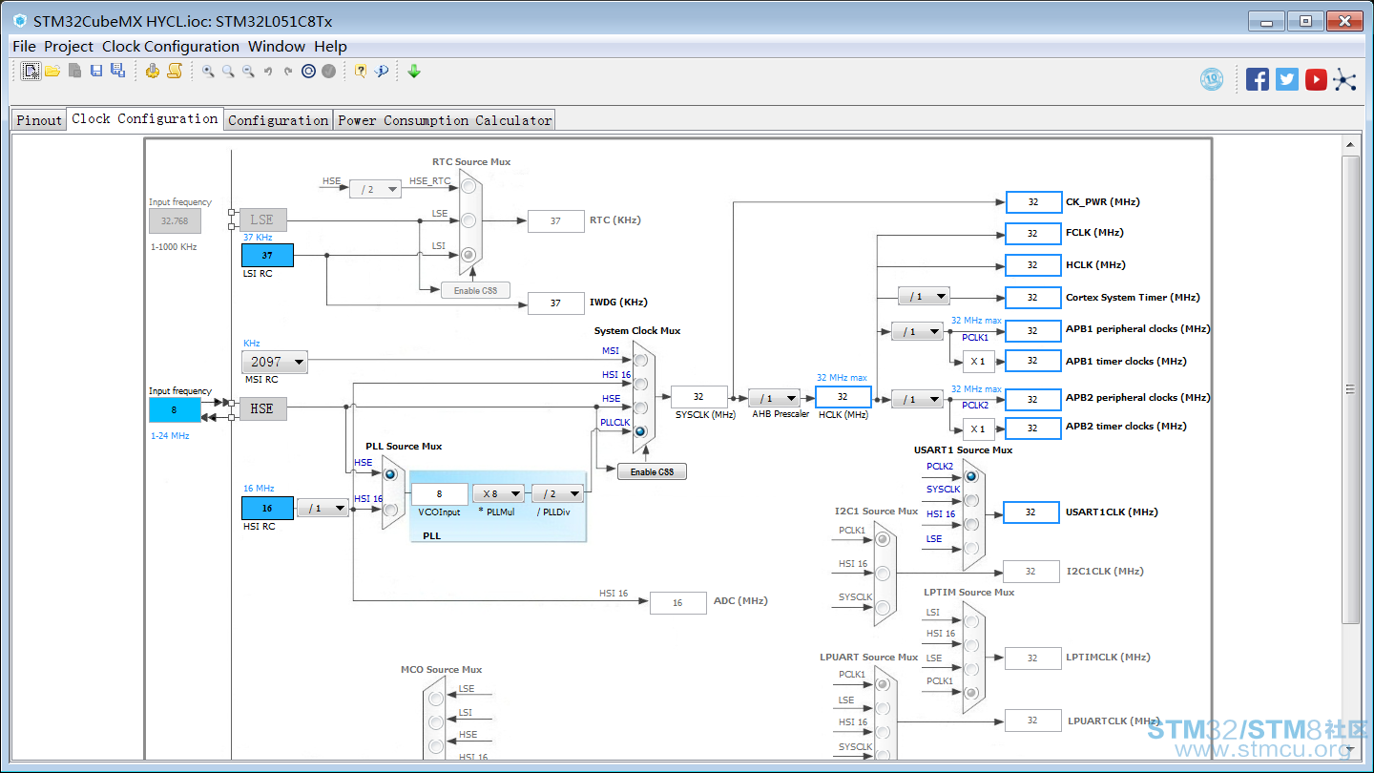Click the Generate Code gear icon

tap(153, 71)
